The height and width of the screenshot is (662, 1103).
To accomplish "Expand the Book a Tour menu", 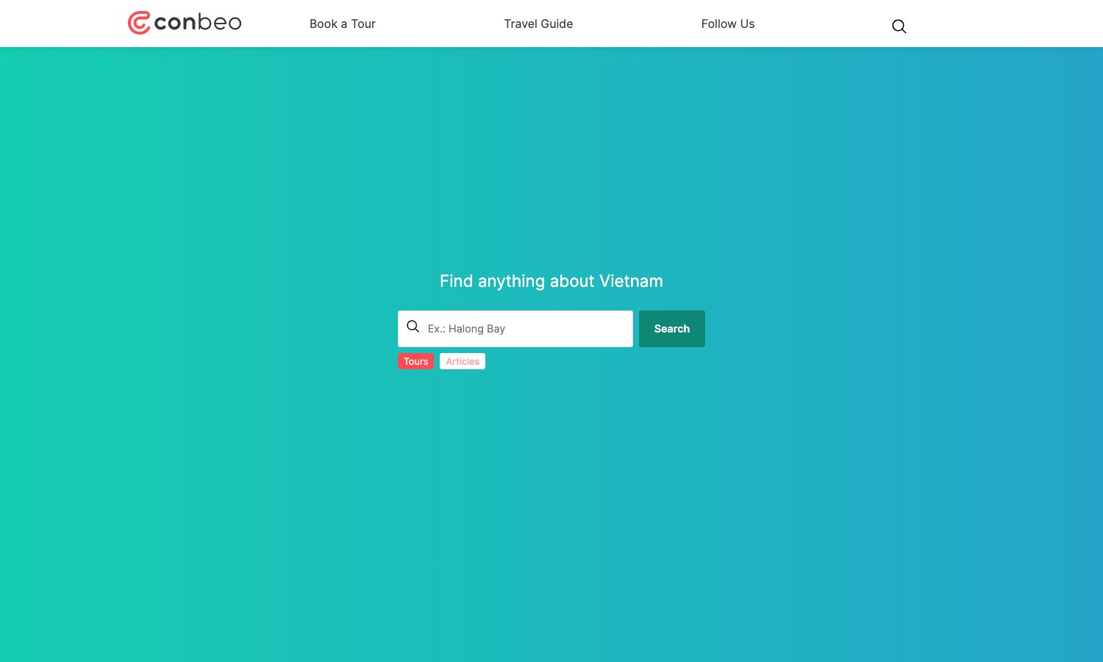I will pyautogui.click(x=342, y=24).
